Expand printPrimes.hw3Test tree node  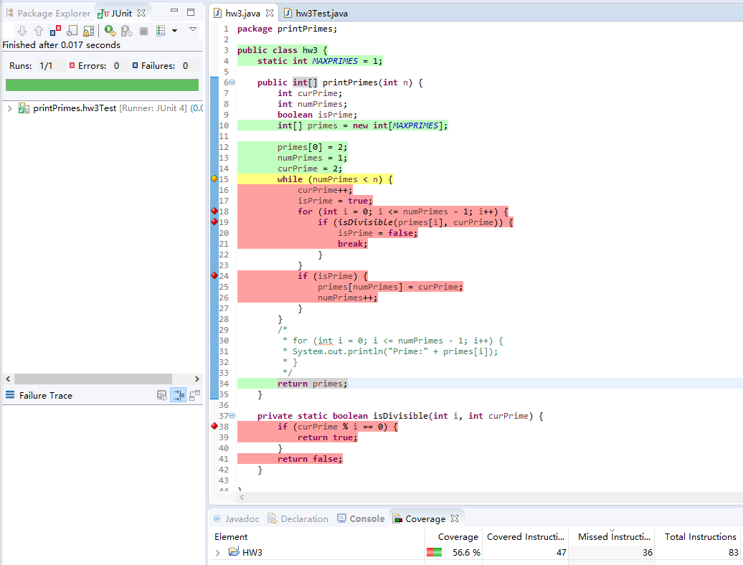[x=9, y=108]
